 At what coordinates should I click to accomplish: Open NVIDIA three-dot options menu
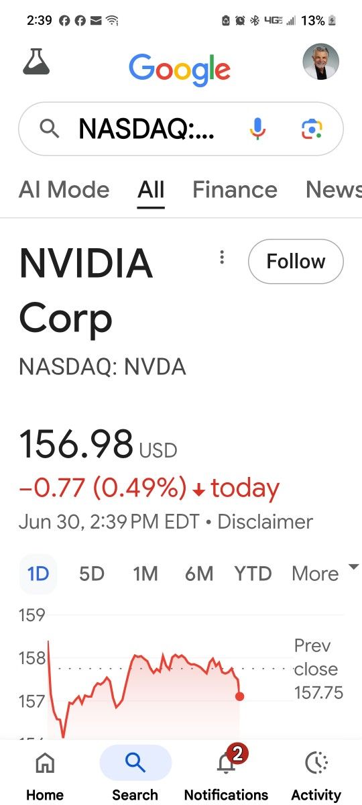click(x=222, y=258)
